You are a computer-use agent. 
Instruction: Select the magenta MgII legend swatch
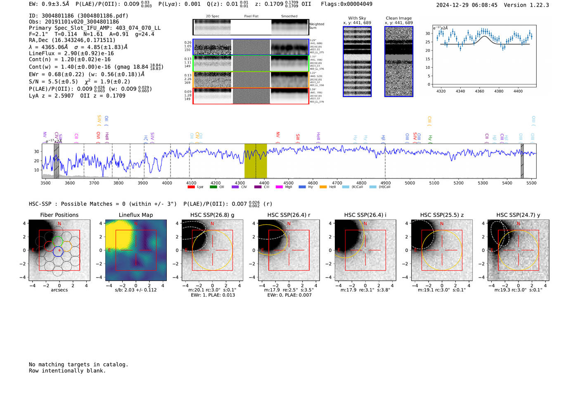[x=279, y=187]
